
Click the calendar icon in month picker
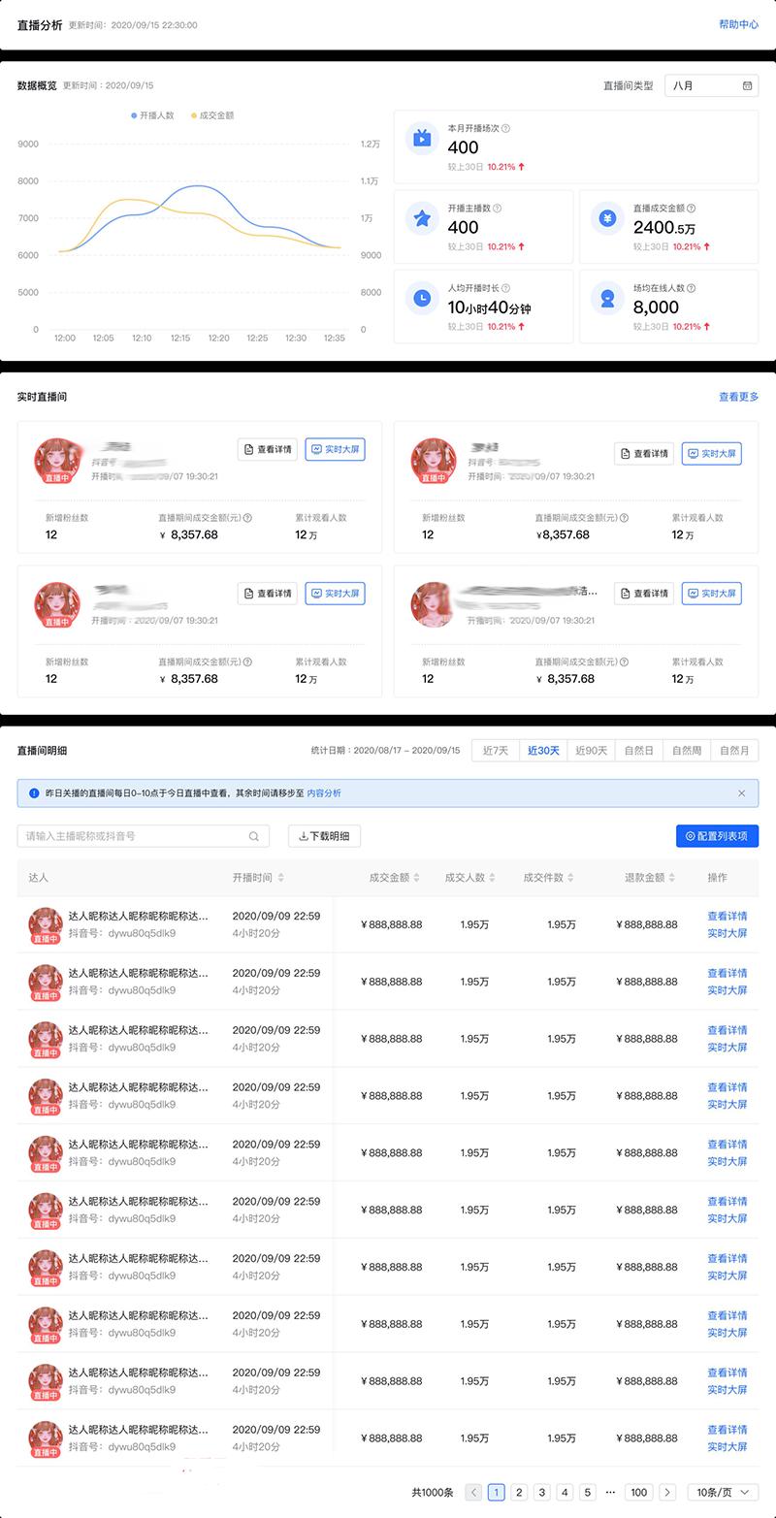click(747, 85)
